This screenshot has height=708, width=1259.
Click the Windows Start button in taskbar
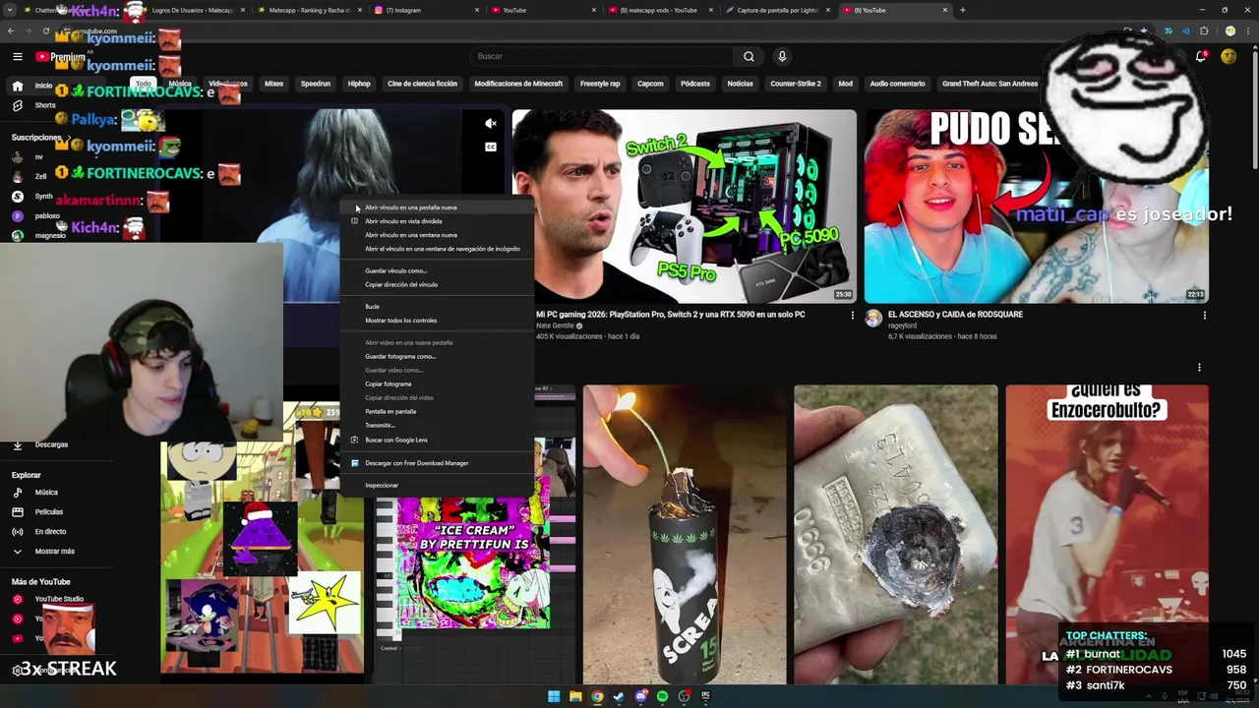[554, 696]
